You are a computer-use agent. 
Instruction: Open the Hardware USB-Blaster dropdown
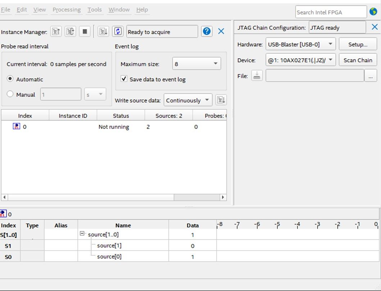pyautogui.click(x=300, y=45)
